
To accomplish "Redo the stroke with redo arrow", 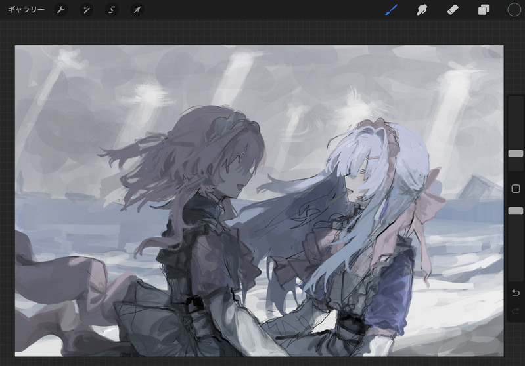I will click(x=516, y=312).
